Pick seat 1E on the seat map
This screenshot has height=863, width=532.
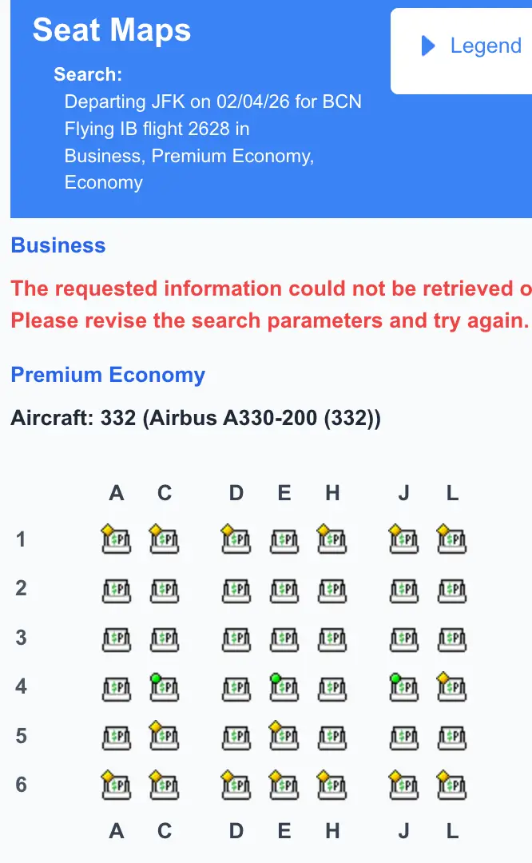tap(284, 541)
